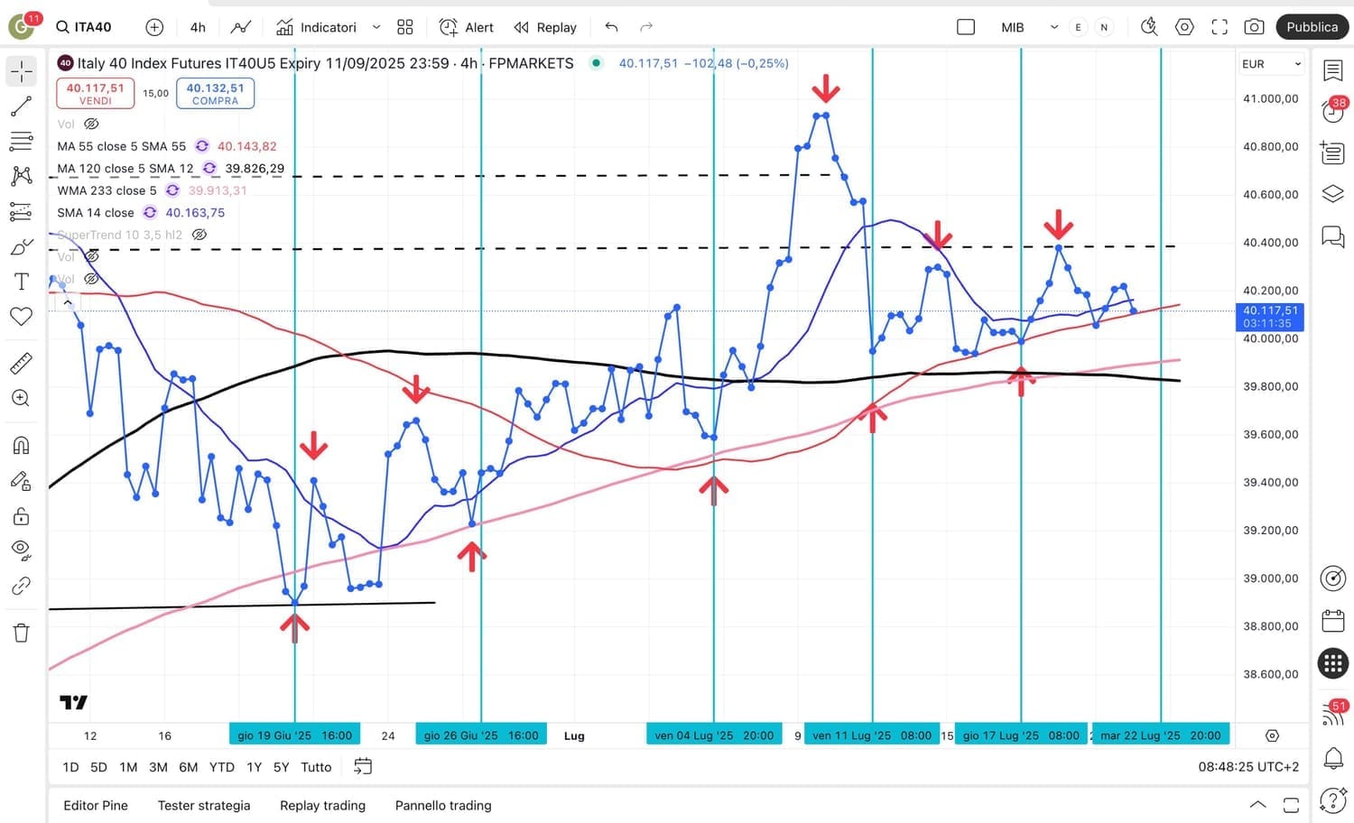Screen dimensions: 1354x823
Task: Toggle visibility of the first Vol indicator
Action: tap(91, 124)
